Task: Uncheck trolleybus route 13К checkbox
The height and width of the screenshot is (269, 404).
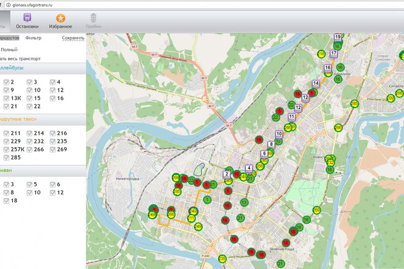Action: click(6, 98)
